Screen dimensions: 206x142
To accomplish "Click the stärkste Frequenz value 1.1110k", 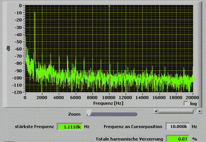I will 70,127.
